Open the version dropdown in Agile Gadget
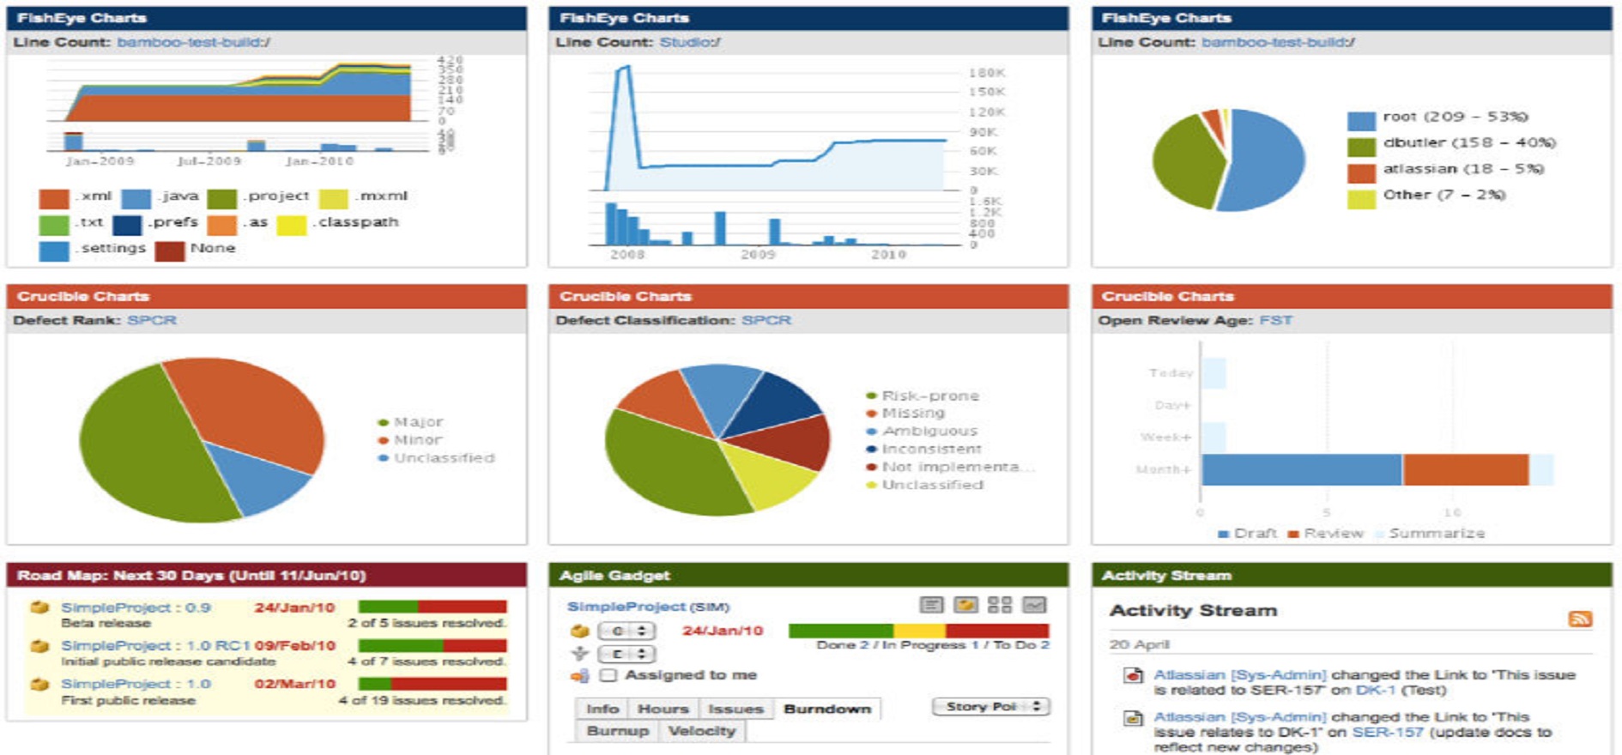Screen dimensions: 1622x755 click(x=626, y=631)
